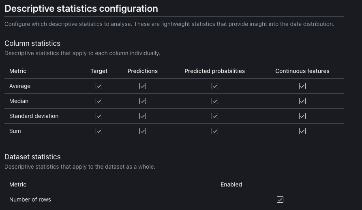Toggle Standard deviation under Predictions

[143, 116]
